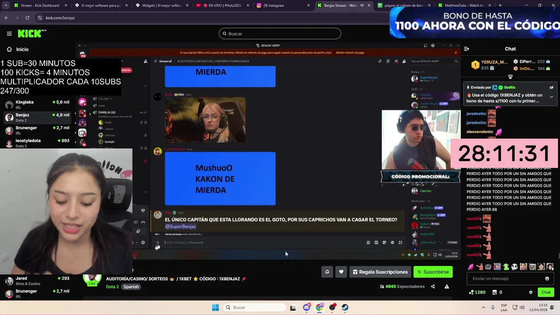Screen dimensions: 560x315
Task: Open Jared Slots & Casino channel
Action: point(37,281)
